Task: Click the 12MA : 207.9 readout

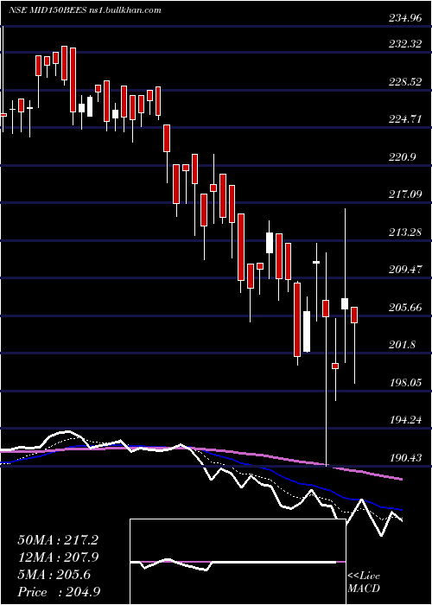Action: [58, 557]
